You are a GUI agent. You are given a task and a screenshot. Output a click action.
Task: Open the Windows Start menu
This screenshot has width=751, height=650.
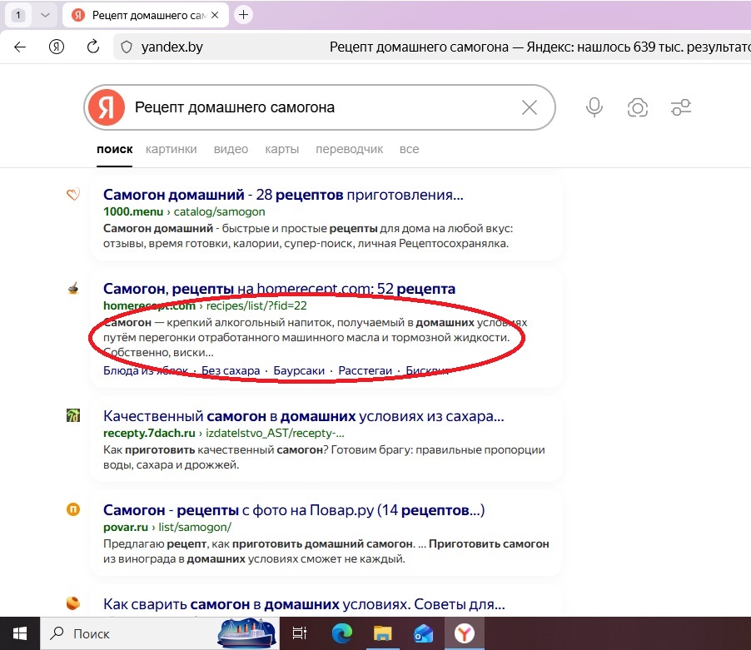20,633
